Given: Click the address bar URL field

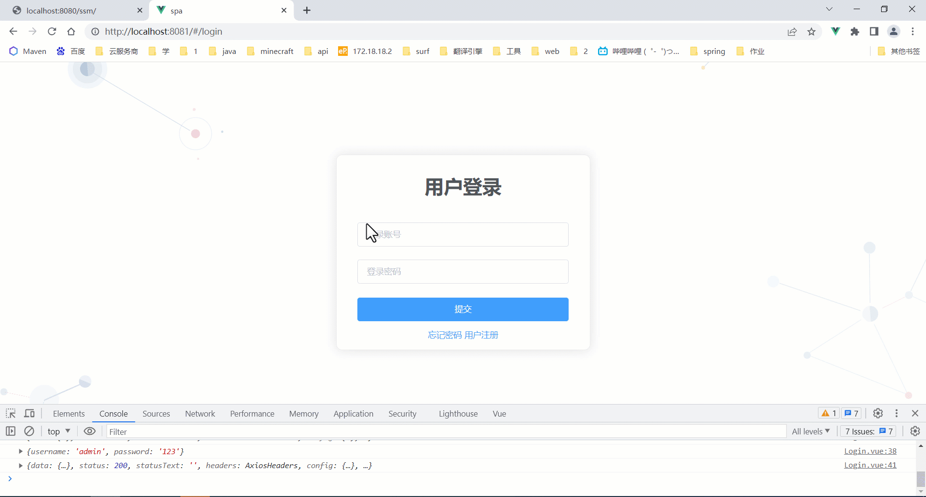Looking at the screenshot, I should pyautogui.click(x=434, y=31).
